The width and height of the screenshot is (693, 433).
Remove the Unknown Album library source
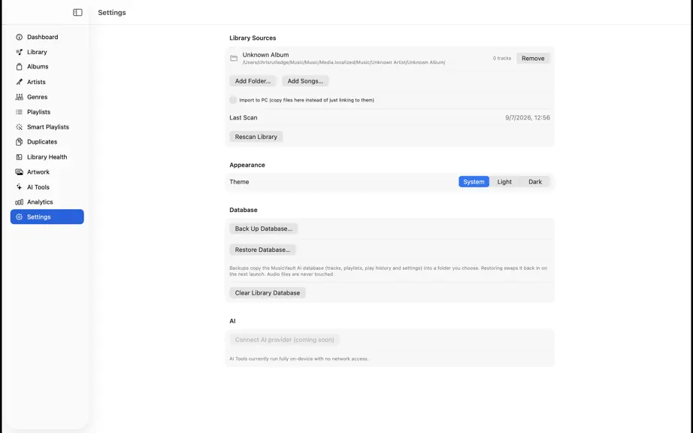[533, 59]
